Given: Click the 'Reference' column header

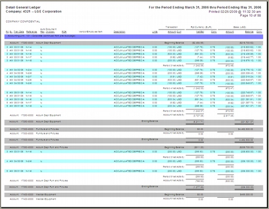Looking at the screenshot, I should pos(32,32).
